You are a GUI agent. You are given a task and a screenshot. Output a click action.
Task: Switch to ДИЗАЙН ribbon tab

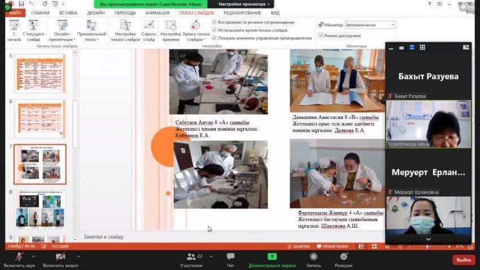coord(96,13)
